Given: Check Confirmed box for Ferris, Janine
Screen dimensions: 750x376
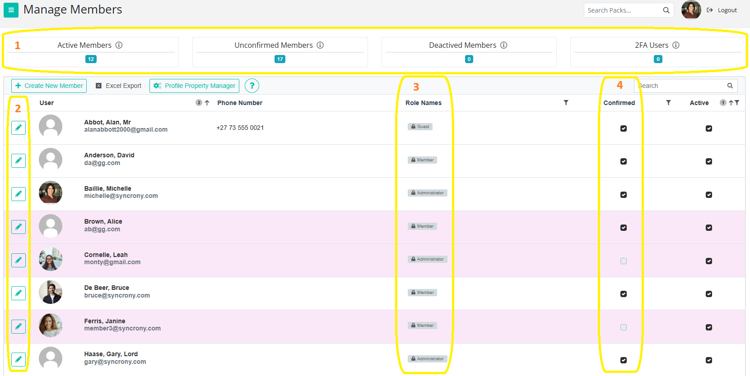Looking at the screenshot, I should (624, 327).
